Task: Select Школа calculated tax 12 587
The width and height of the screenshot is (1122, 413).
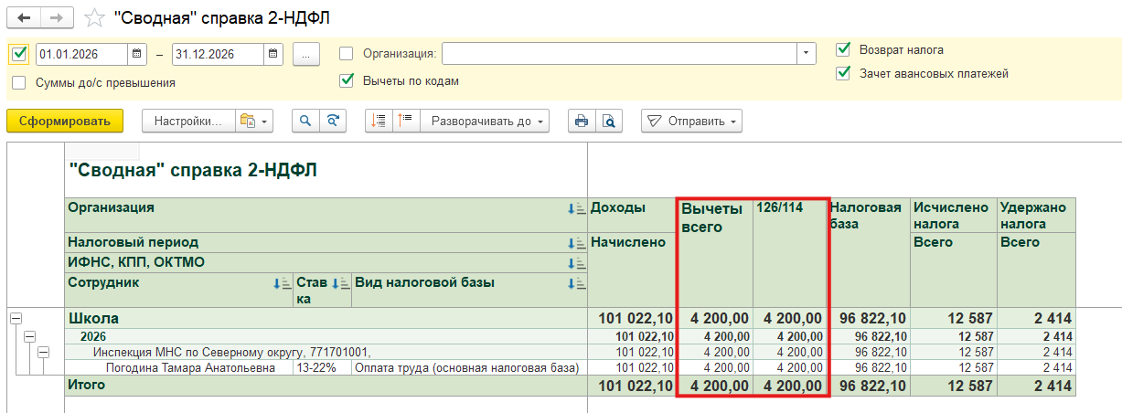Action: [954, 319]
